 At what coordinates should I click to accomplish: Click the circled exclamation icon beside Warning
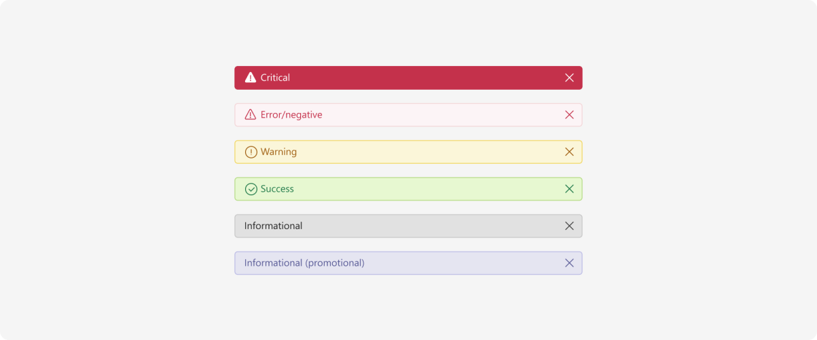[251, 152]
